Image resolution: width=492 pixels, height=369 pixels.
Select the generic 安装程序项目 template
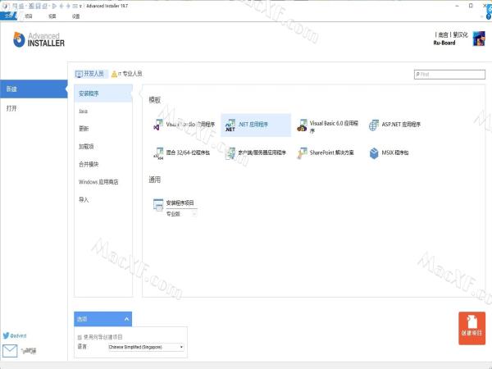coord(174,204)
